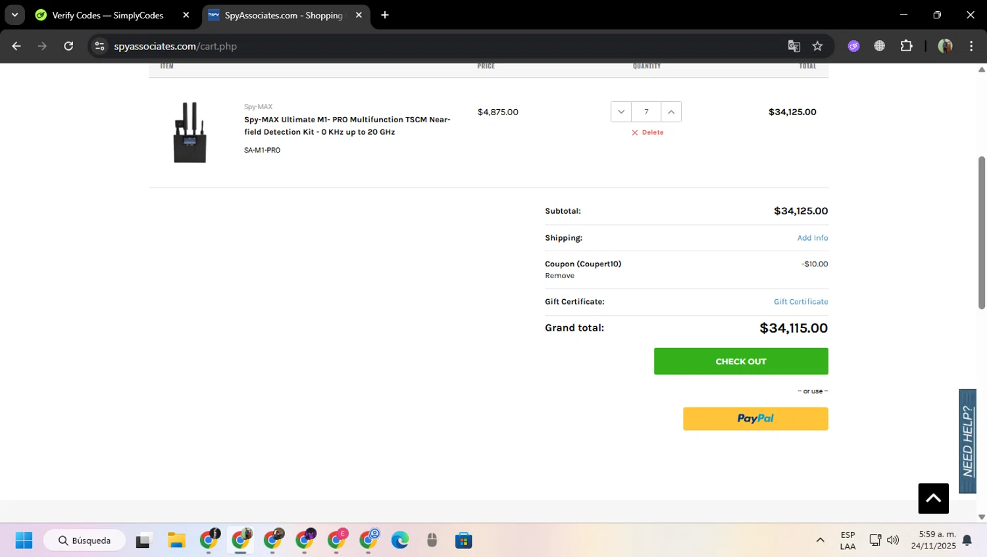The height and width of the screenshot is (557, 987).
Task: Increase item quantity with up arrow
Action: coord(671,112)
